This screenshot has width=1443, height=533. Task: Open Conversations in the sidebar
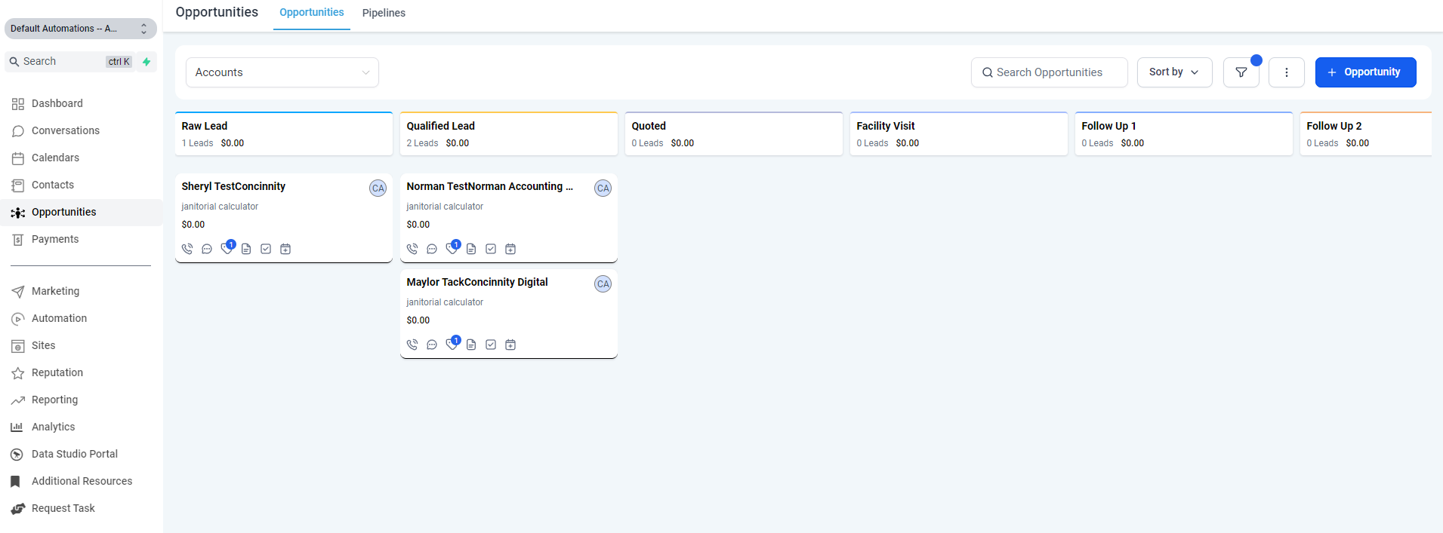tap(66, 130)
